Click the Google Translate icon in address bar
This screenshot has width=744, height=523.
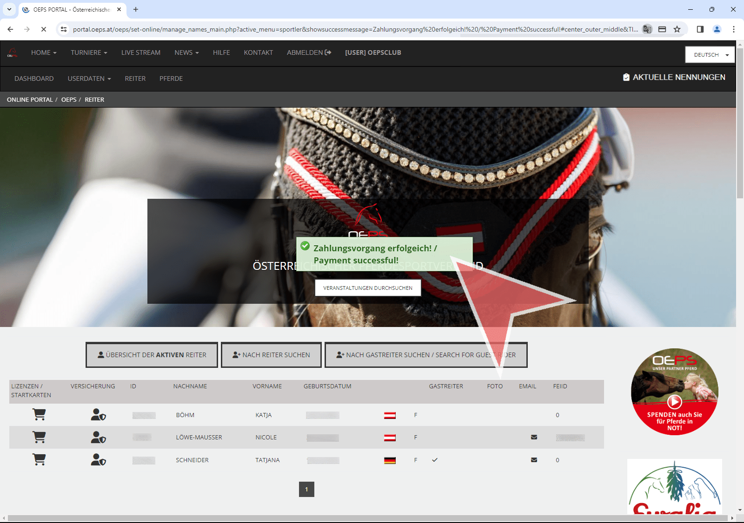[x=647, y=29]
